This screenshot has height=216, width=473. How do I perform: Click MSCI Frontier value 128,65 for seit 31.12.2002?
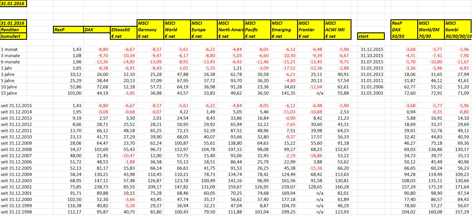tap(315, 187)
